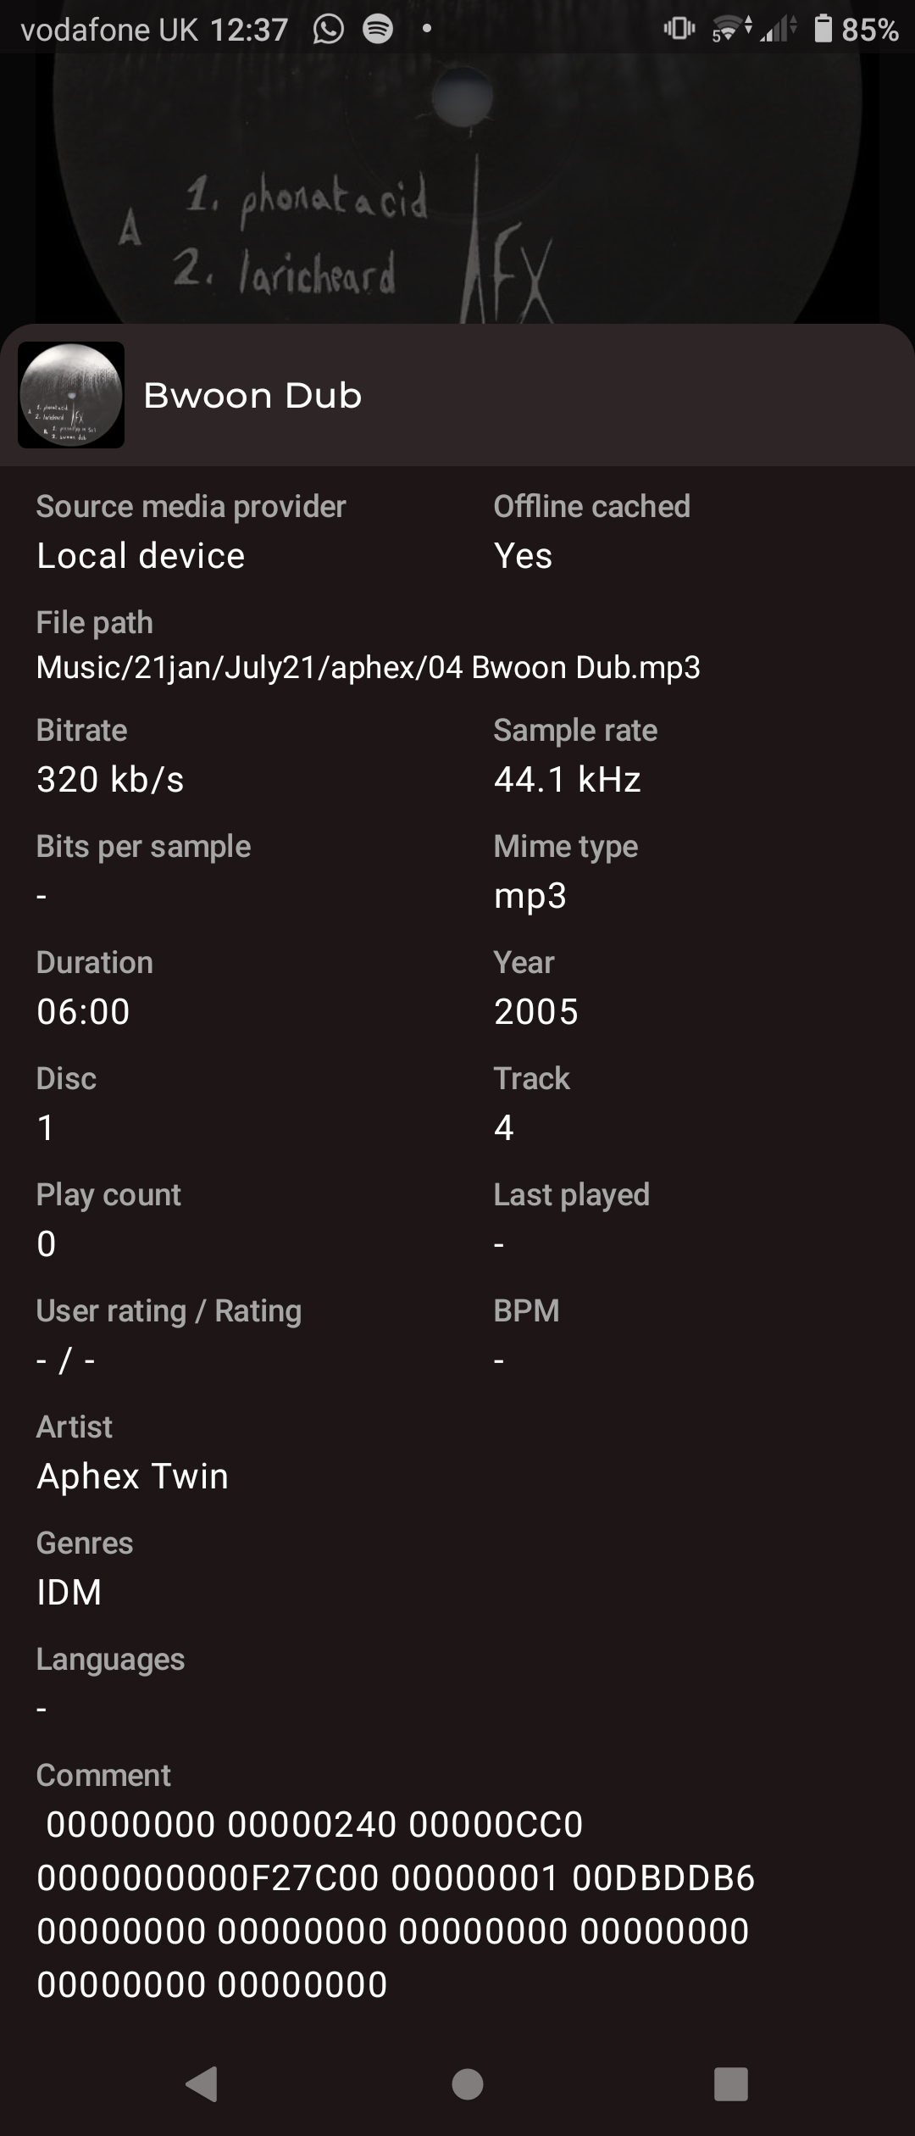Tap the battery indicator icon
The image size is (915, 2136).
(823, 30)
